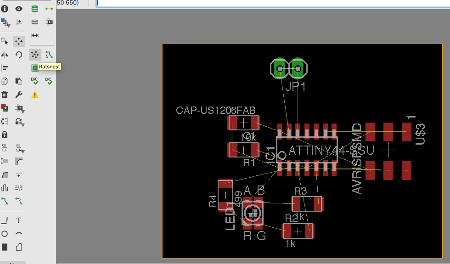The image size is (450, 264).
Task: Select the capacitor origin cross
Action: click(x=244, y=123)
